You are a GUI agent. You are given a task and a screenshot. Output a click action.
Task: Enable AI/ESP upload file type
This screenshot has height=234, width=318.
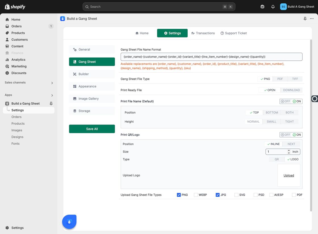coord(271,195)
